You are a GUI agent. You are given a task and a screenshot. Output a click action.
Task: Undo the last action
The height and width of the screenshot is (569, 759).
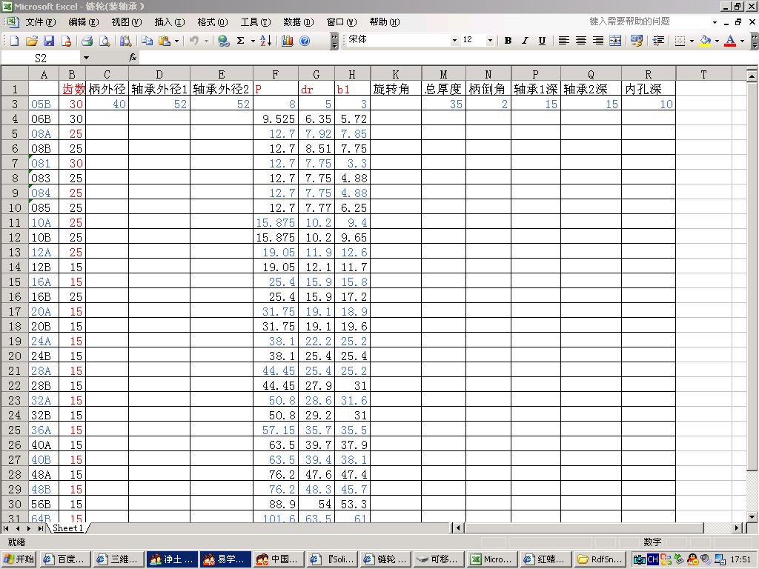(x=194, y=41)
